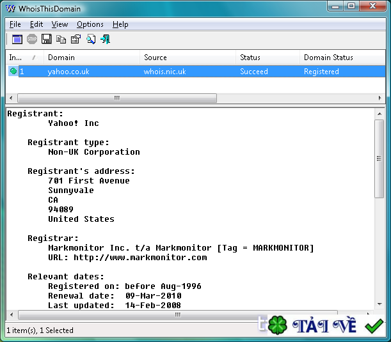Click the Copy selected items icon
Viewport: 391px width, 342px height.
[61, 39]
